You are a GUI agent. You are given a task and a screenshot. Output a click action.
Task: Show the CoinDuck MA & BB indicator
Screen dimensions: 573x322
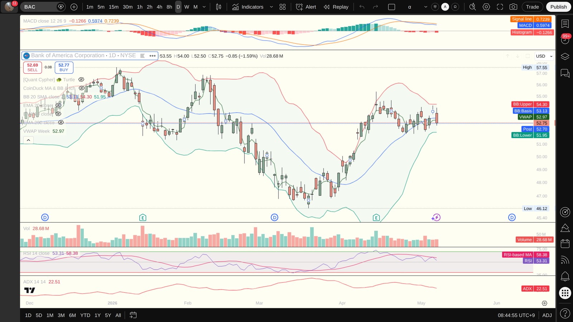[x=81, y=88]
